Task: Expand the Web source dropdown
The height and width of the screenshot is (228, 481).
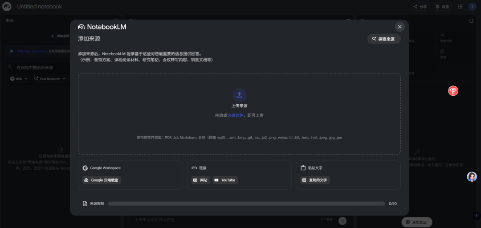Action: 19,78
